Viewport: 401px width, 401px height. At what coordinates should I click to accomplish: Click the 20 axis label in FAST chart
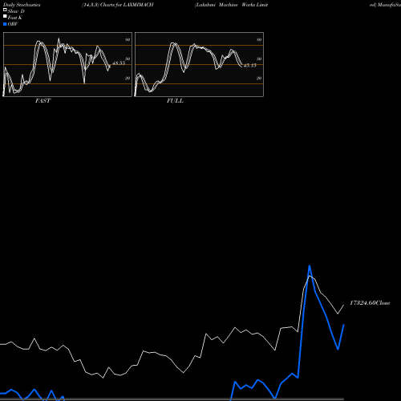click(128, 78)
